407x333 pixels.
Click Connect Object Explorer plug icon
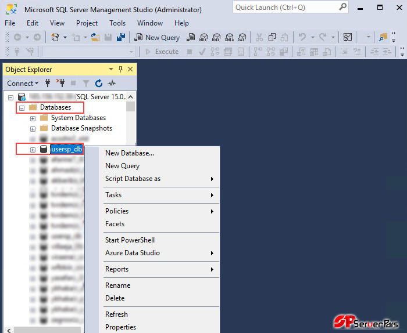48,84
